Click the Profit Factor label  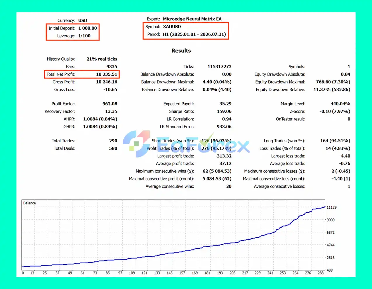pyautogui.click(x=63, y=104)
